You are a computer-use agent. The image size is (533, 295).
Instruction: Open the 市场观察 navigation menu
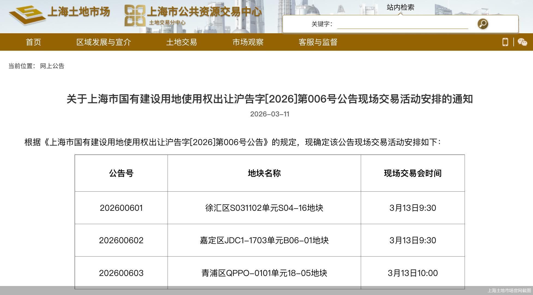tap(247, 42)
